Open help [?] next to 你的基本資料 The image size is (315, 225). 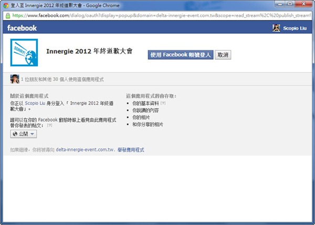[163, 103]
